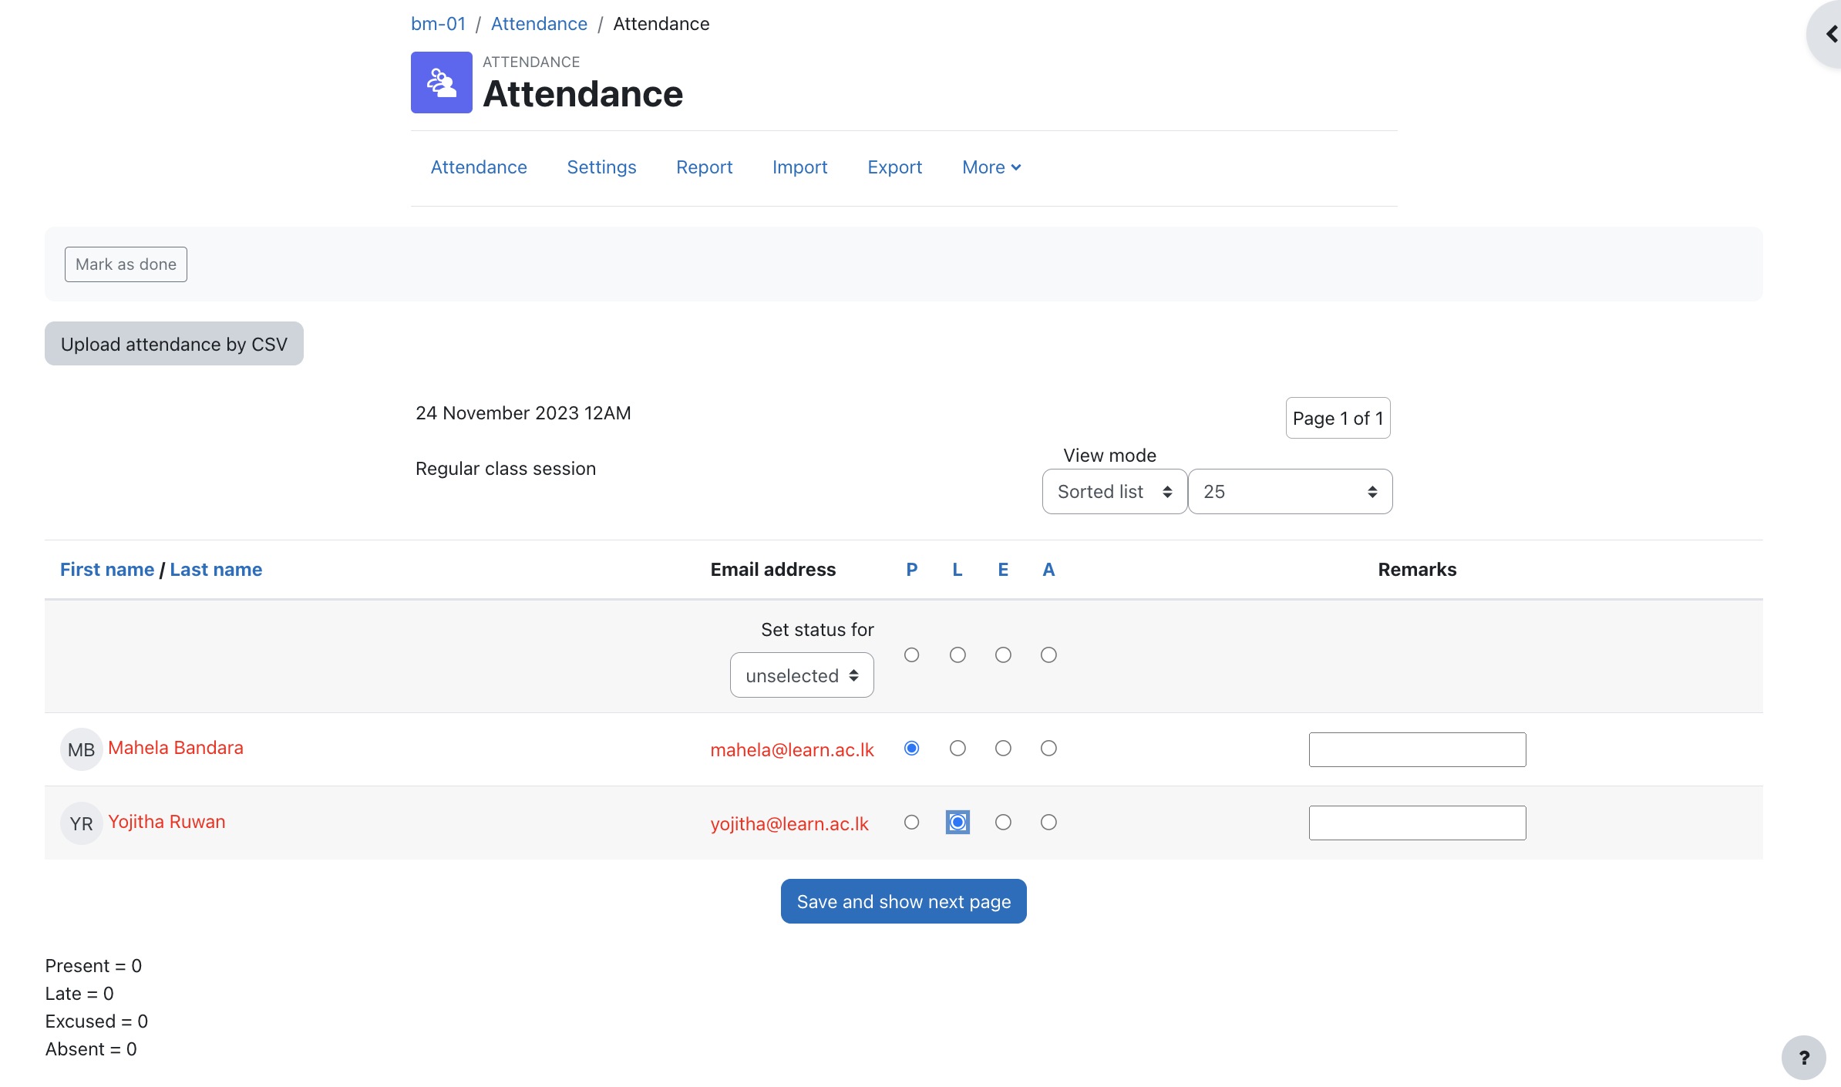Click the MB user avatar

click(x=81, y=749)
